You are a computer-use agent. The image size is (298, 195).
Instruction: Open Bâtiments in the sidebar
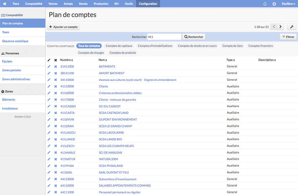click(23, 99)
